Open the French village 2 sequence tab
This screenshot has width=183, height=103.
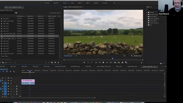[104, 66]
